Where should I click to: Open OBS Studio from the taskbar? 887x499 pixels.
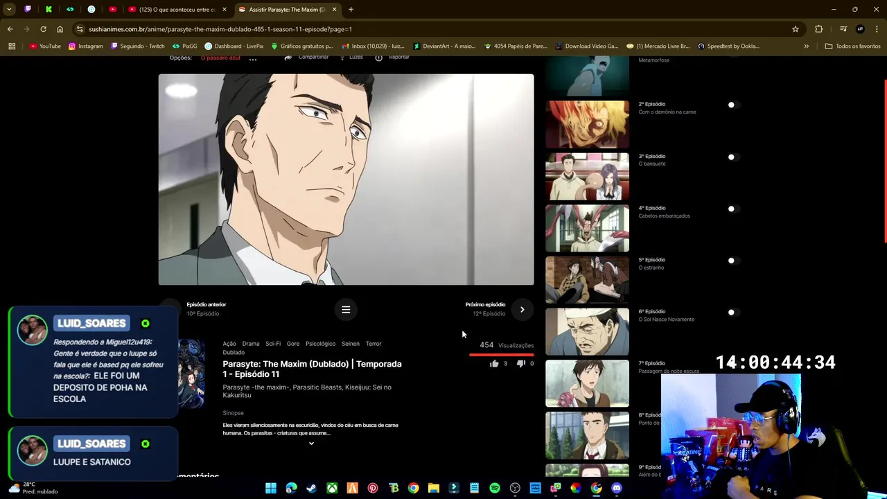515,488
